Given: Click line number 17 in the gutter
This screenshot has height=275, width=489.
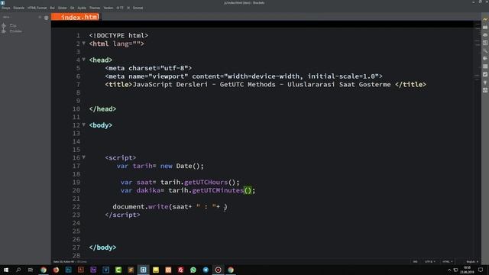Looking at the screenshot, I should tap(76, 166).
